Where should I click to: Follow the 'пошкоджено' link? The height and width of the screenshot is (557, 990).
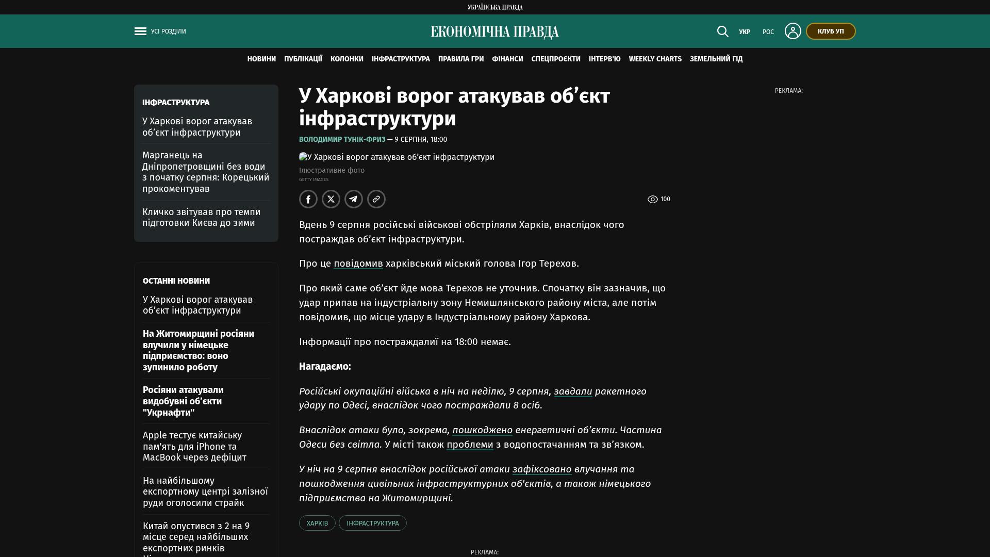coord(482,430)
